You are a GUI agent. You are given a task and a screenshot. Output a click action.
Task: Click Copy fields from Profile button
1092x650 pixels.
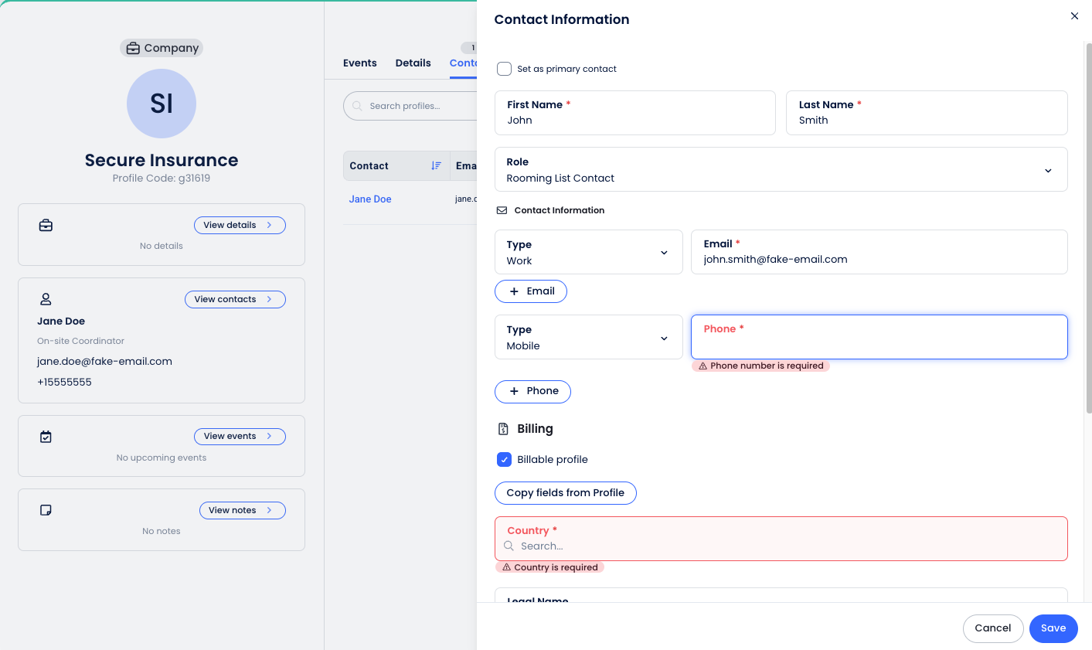pyautogui.click(x=565, y=493)
